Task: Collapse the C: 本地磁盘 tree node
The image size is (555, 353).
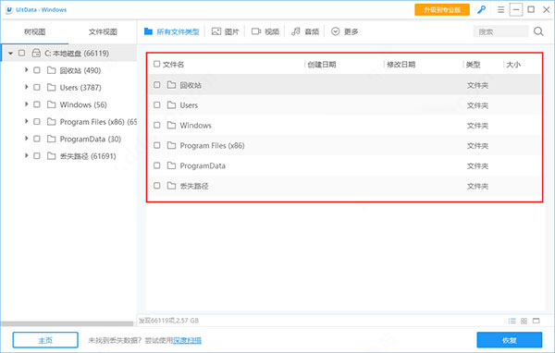Action: [x=10, y=54]
